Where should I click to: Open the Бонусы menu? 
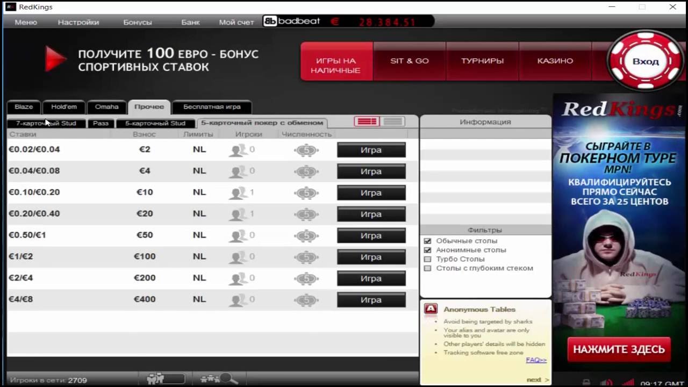pyautogui.click(x=138, y=23)
